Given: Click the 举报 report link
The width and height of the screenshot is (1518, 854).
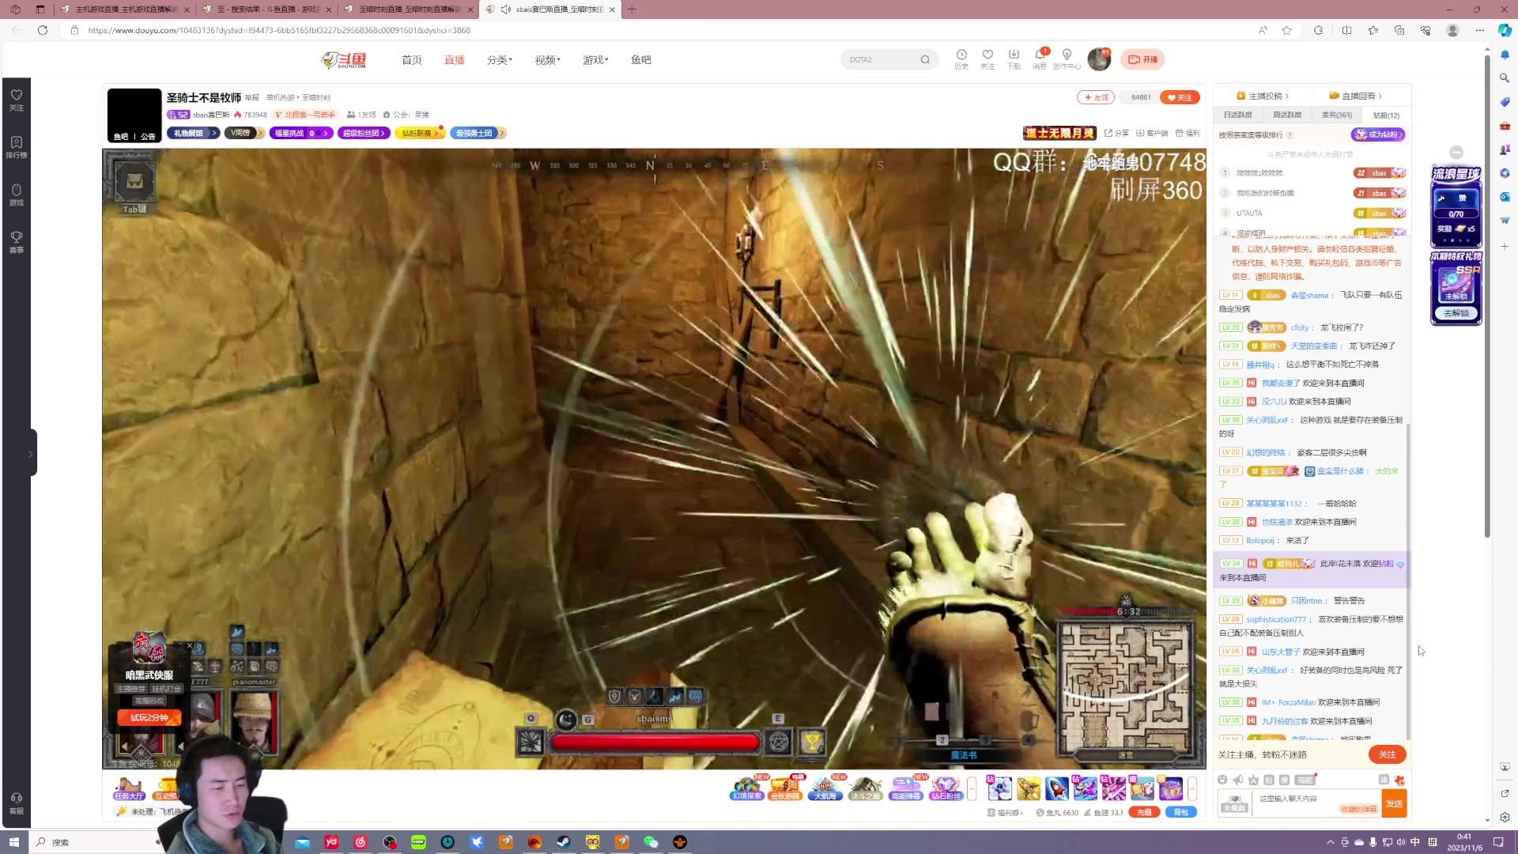Looking at the screenshot, I should point(252,98).
